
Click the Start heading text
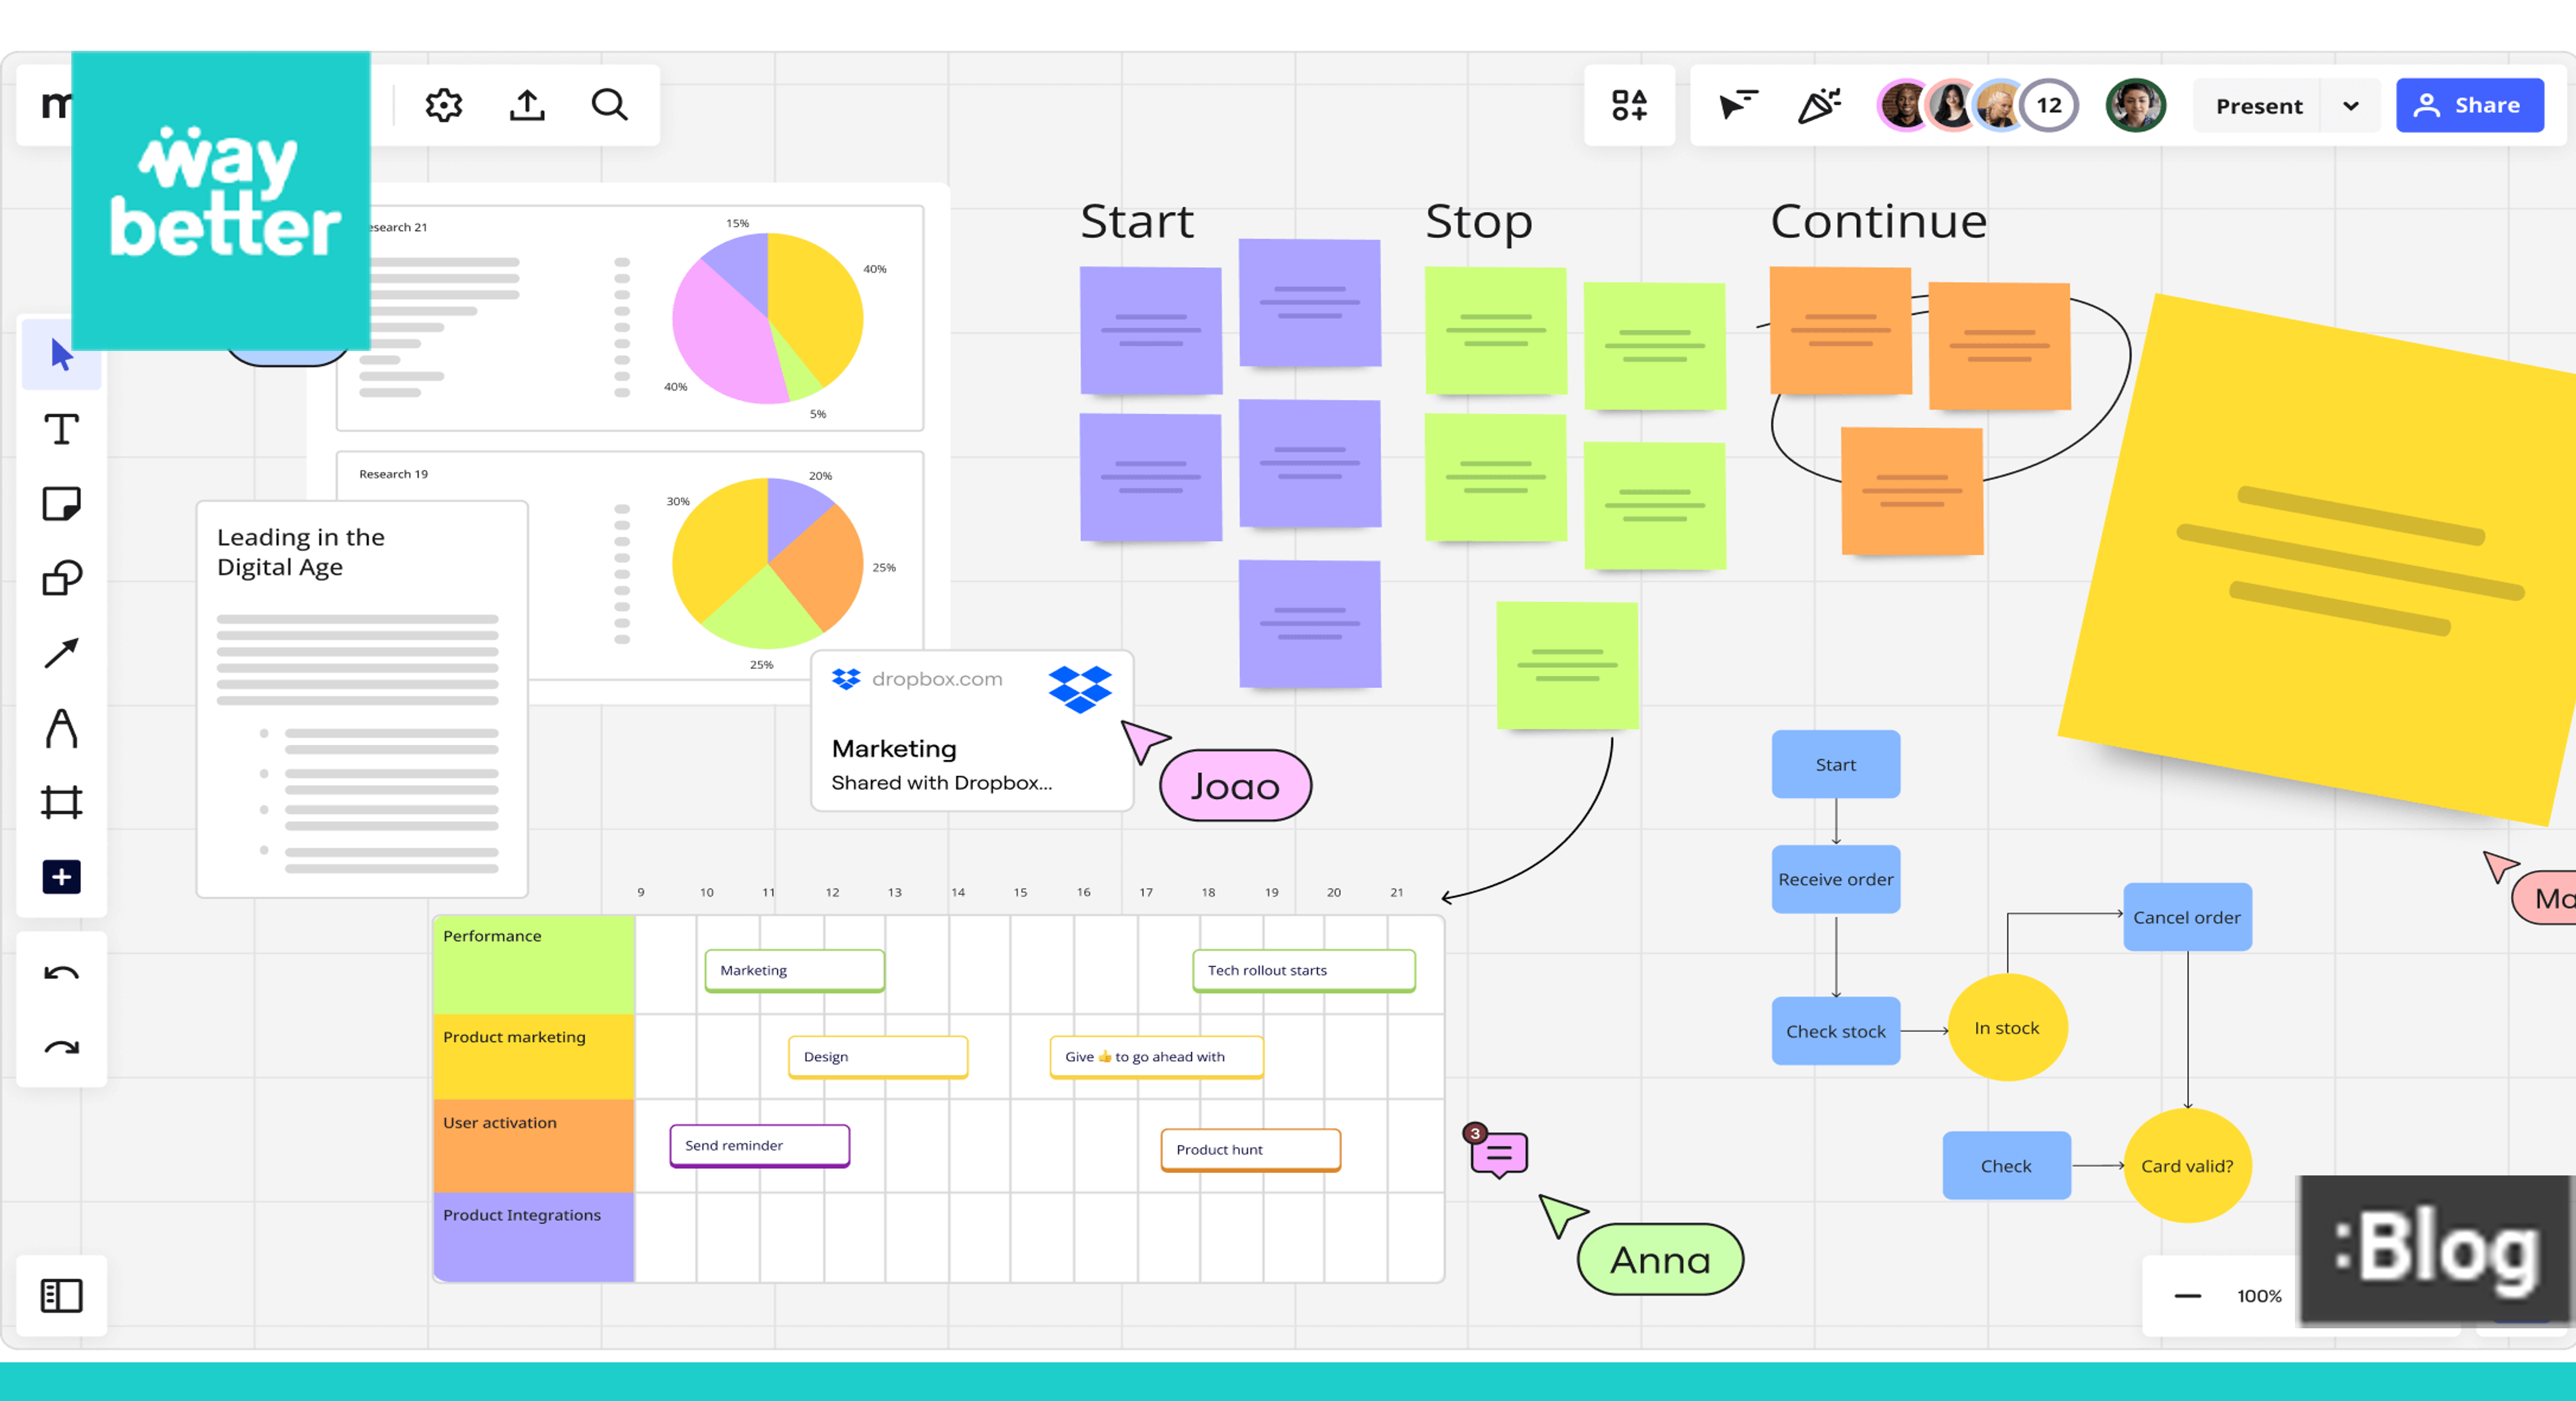1137,221
